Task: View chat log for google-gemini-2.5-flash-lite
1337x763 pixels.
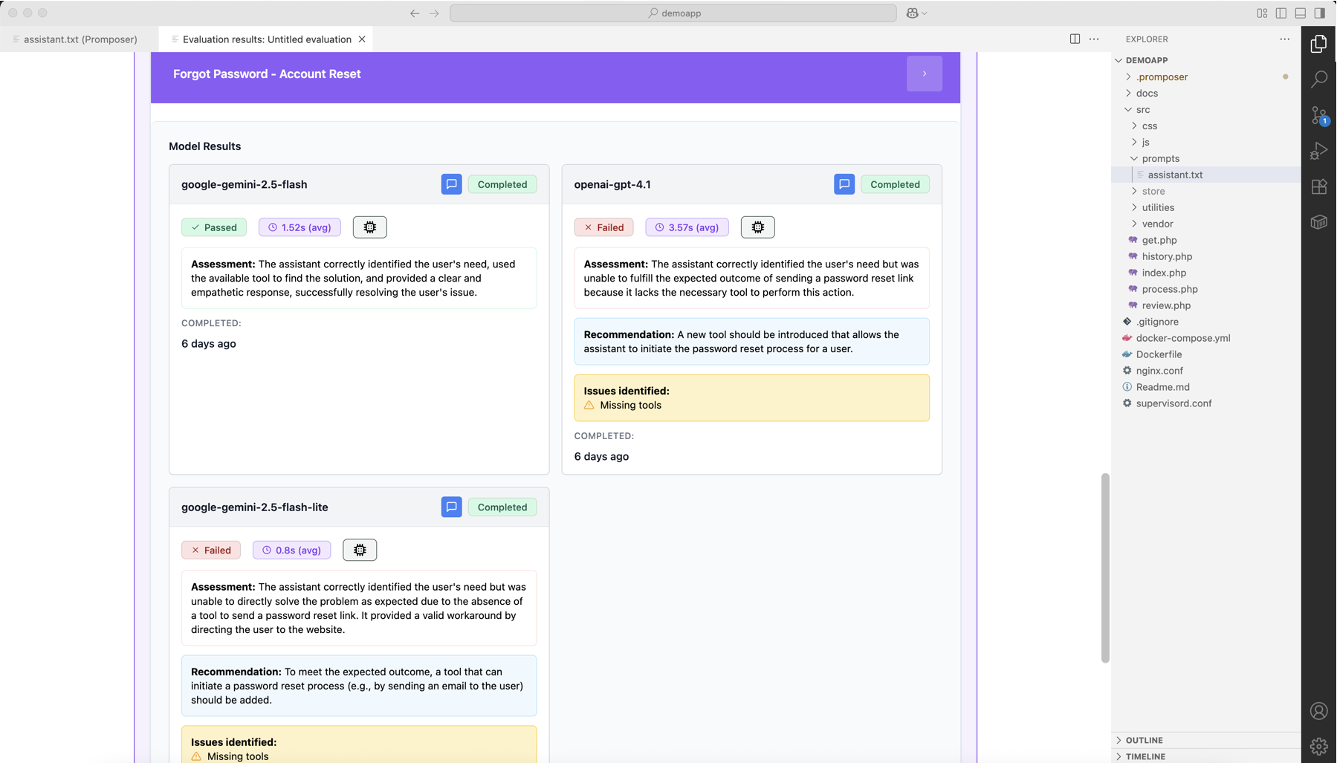Action: (451, 507)
